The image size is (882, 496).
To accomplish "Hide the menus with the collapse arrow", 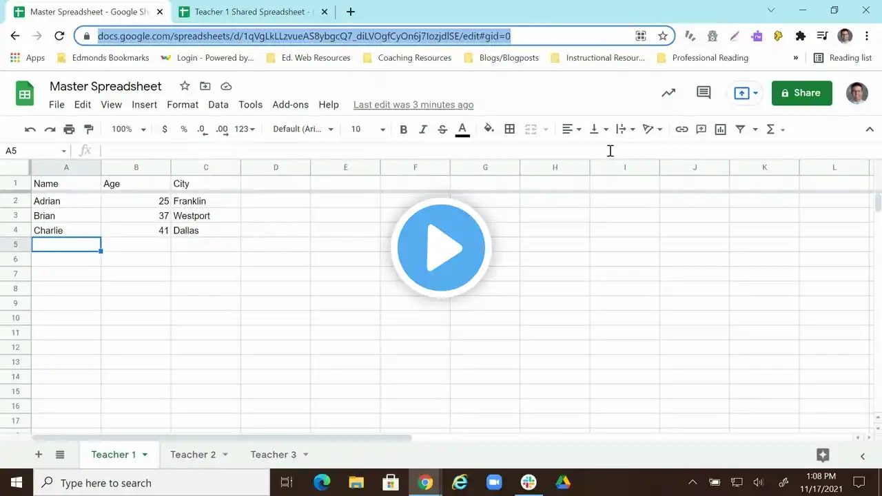I will [x=870, y=129].
